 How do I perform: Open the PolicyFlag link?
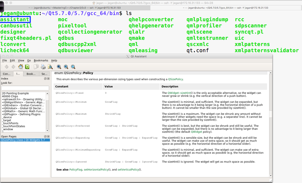(x=75, y=170)
